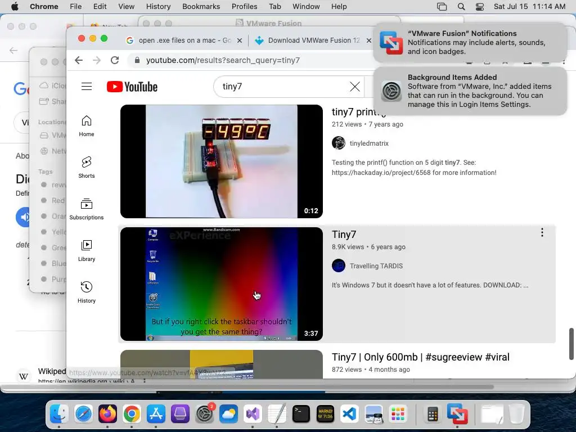The height and width of the screenshot is (432, 576).
Task: Open History in the YouTube sidebar
Action: pos(86,292)
